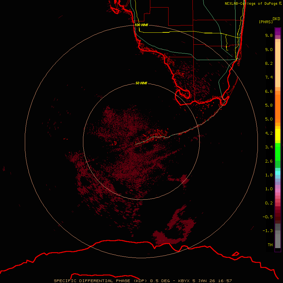The height and width of the screenshot is (283, 283).
Task: Pick the cyan segment of the color bar
Action: (x=278, y=173)
